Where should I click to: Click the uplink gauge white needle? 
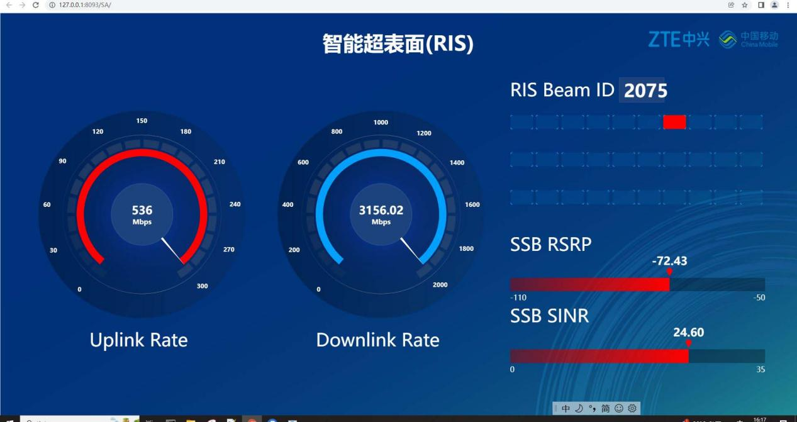(x=172, y=249)
